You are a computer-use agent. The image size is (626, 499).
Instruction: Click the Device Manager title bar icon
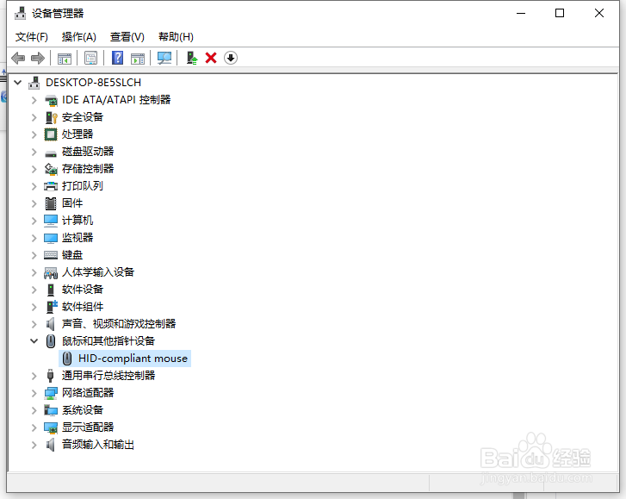(x=20, y=14)
